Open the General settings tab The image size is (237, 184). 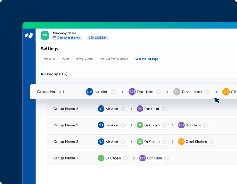[49, 59]
